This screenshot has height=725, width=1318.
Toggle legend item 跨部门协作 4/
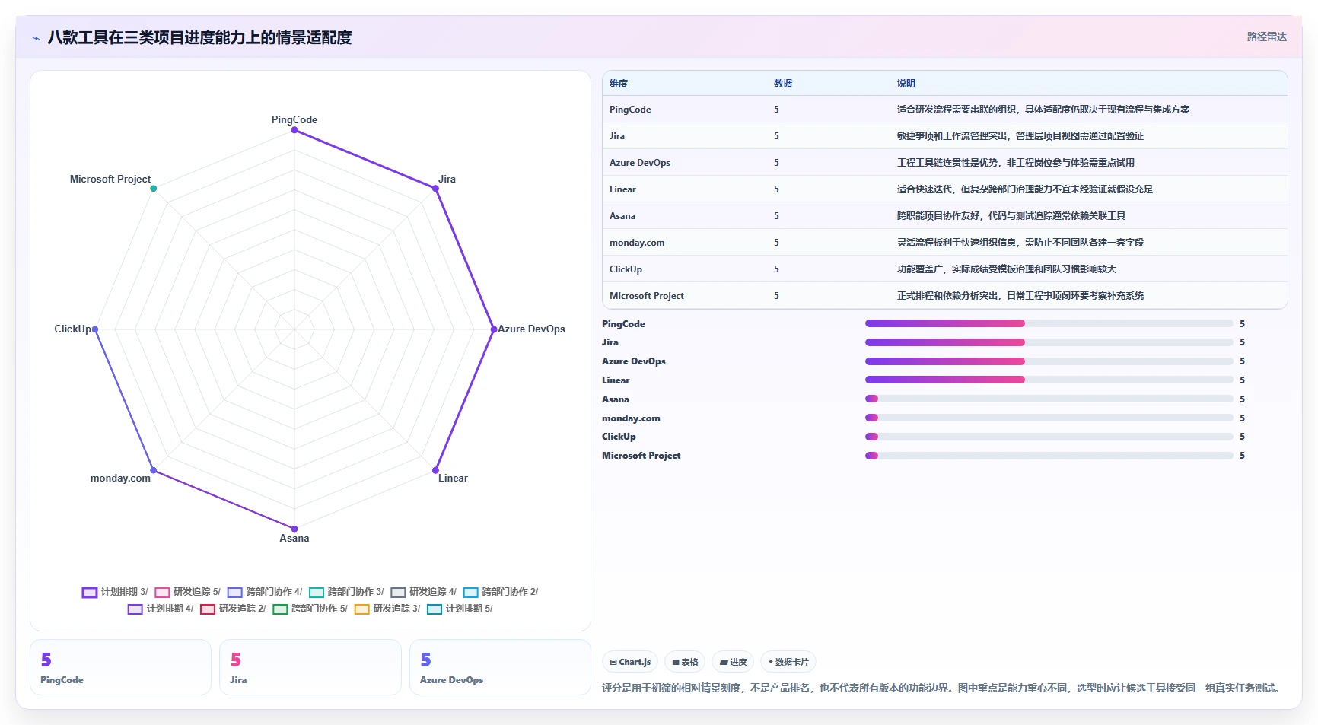click(265, 592)
